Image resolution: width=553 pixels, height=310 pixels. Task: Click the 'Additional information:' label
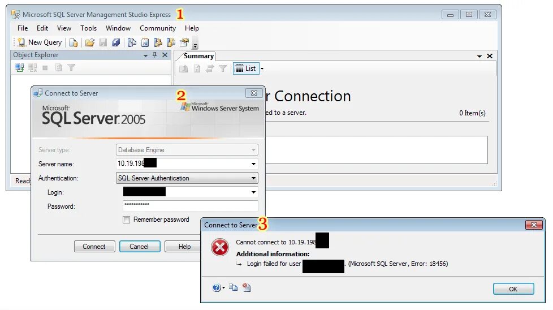pos(273,254)
